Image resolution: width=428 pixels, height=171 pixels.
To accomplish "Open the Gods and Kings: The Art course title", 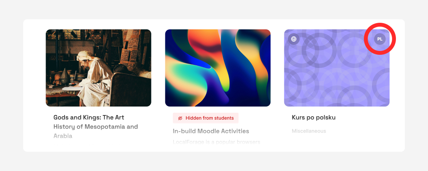I will click(x=89, y=118).
